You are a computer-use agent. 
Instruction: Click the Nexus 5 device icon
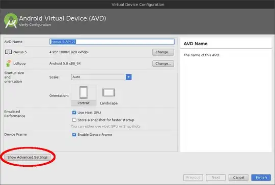pos(8,52)
